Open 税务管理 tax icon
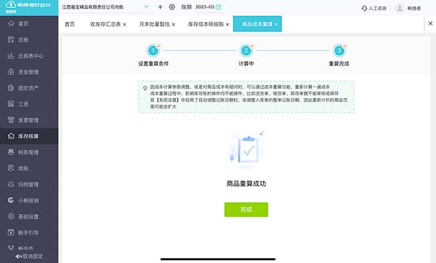This screenshot has width=436, height=263. click(11, 152)
